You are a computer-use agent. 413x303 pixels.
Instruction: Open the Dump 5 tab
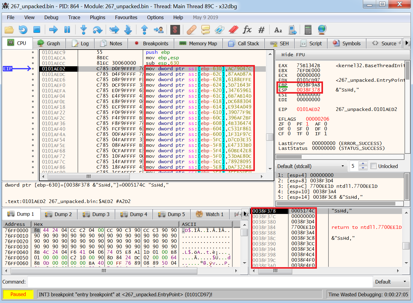tap(172, 214)
